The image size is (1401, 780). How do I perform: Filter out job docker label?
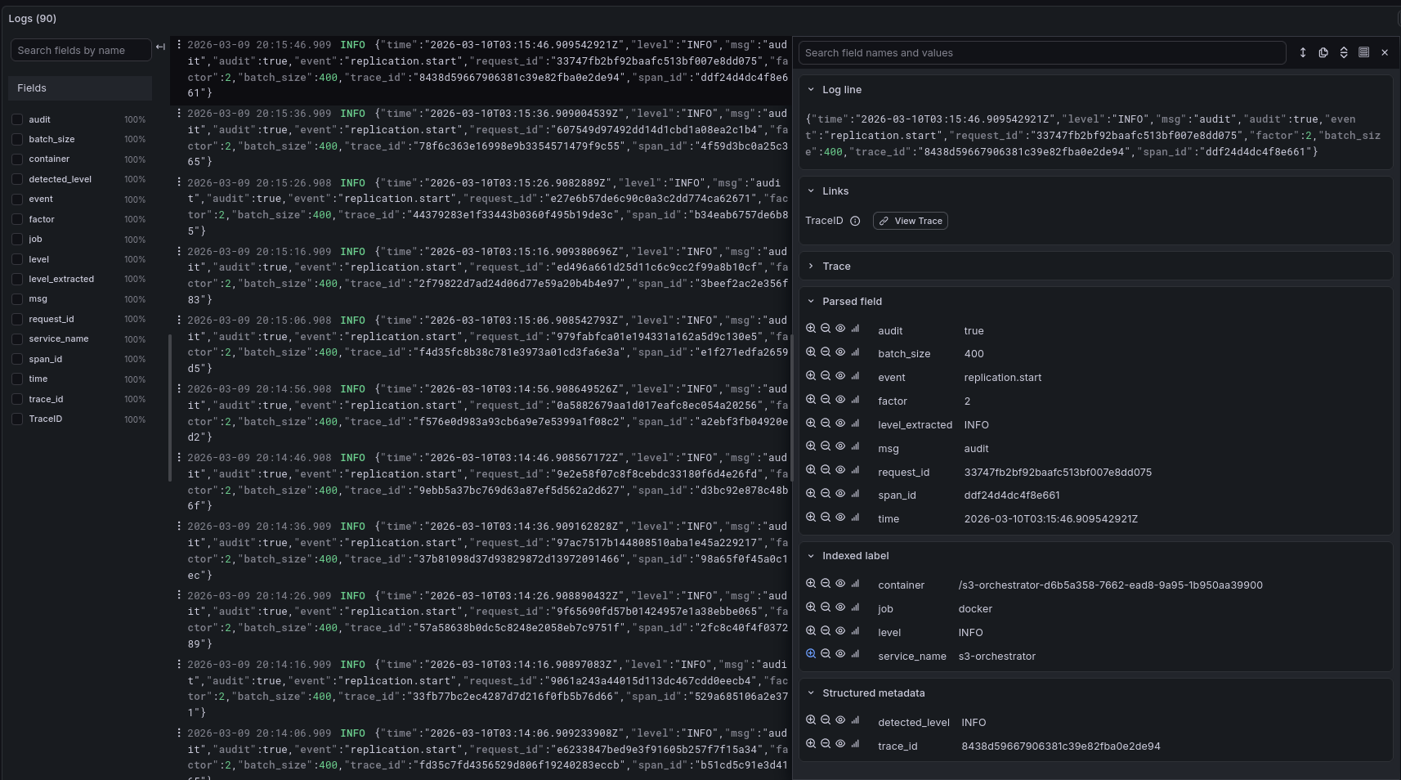[826, 607]
